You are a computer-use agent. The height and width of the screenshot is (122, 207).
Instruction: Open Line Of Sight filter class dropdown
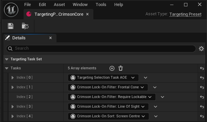click(108, 107)
